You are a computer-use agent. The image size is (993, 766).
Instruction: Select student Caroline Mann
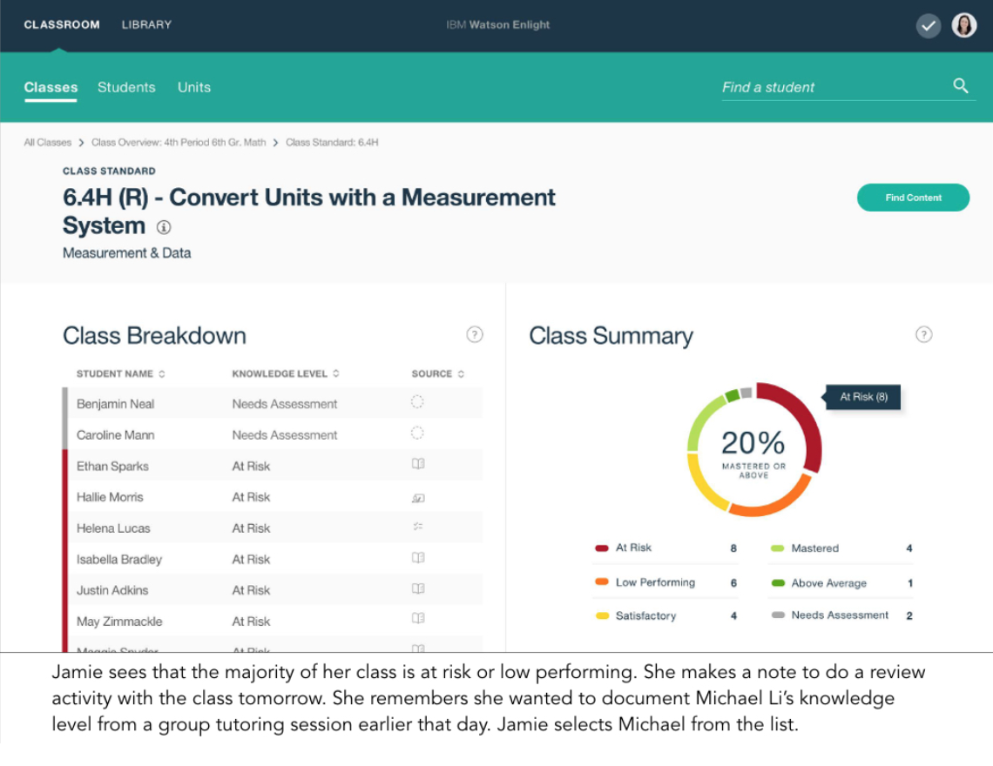pyautogui.click(x=115, y=435)
